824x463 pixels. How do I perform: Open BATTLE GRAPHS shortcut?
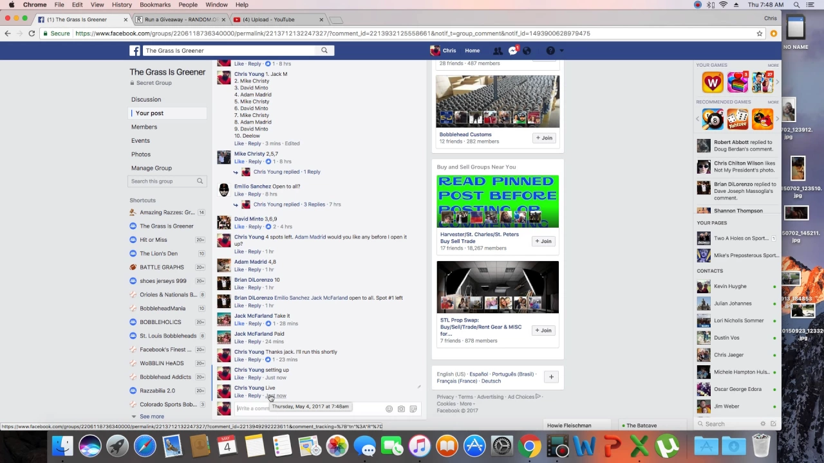click(x=162, y=268)
